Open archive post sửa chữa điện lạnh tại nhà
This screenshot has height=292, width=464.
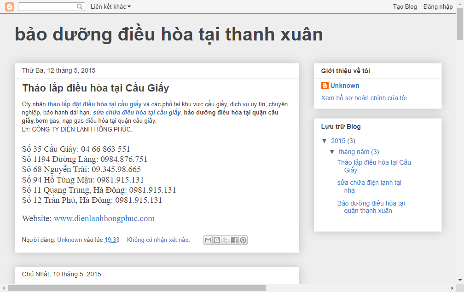click(x=369, y=187)
